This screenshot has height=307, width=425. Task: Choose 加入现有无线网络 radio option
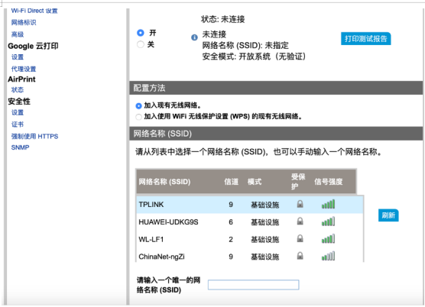click(138, 106)
